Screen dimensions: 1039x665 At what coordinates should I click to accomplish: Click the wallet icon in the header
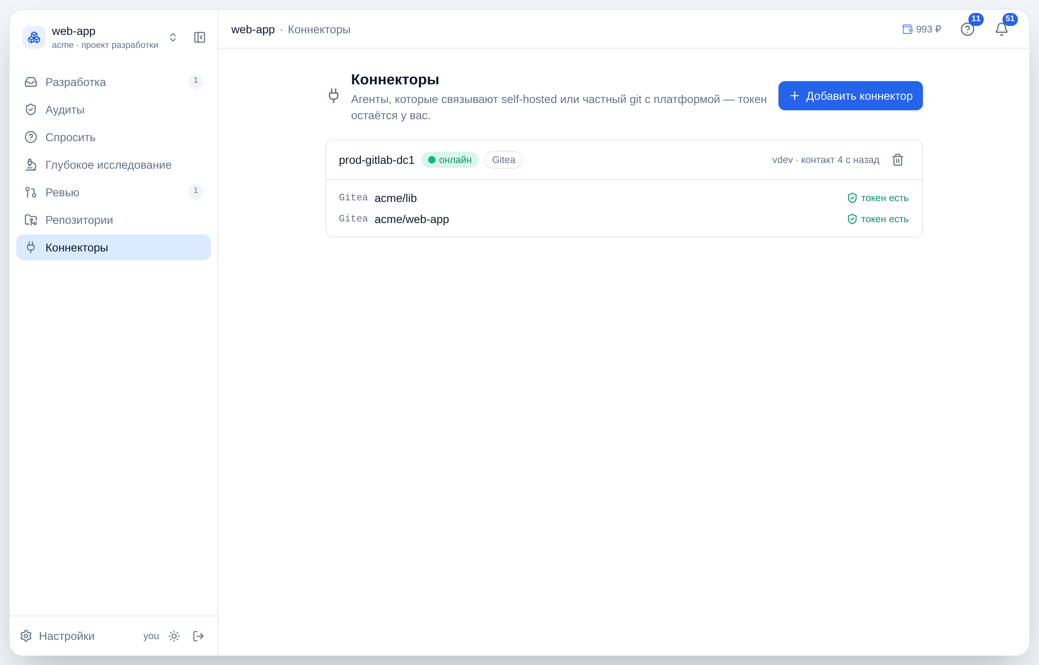[x=908, y=29]
